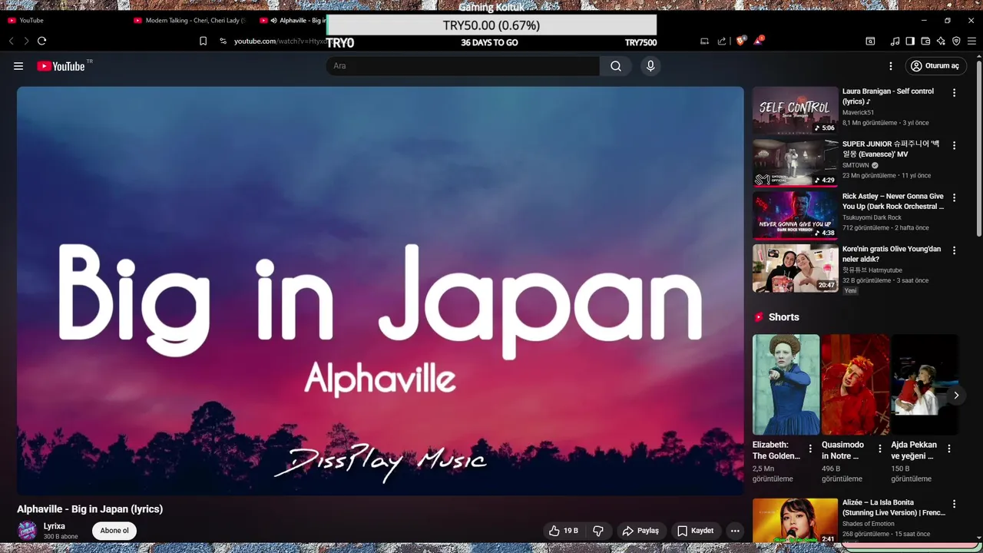Open the Leo AI sparkle icon
This screenshot has width=983, height=553.
[941, 41]
